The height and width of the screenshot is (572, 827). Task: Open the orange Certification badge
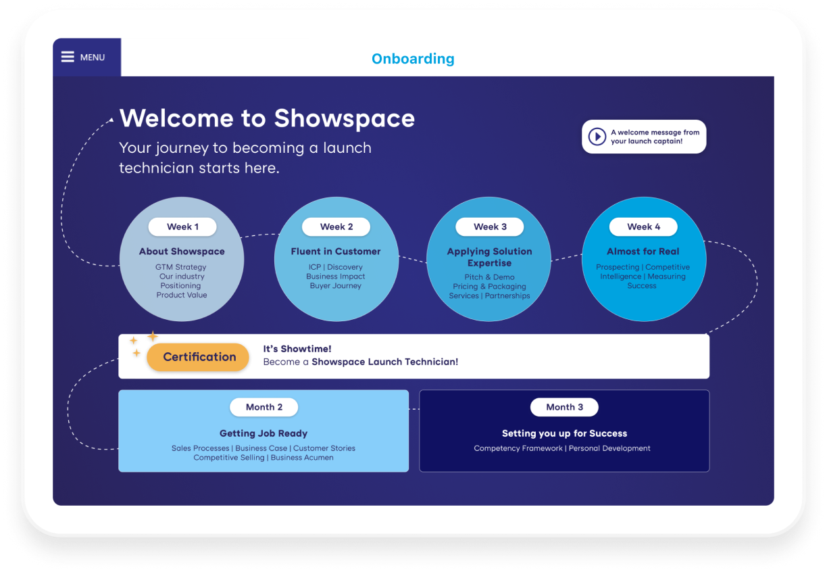point(197,357)
